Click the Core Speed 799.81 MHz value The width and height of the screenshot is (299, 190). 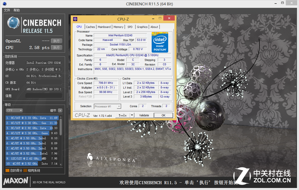click(x=106, y=83)
